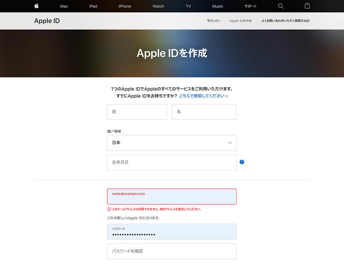
Task: Open the TV menu item
Action: [188, 6]
